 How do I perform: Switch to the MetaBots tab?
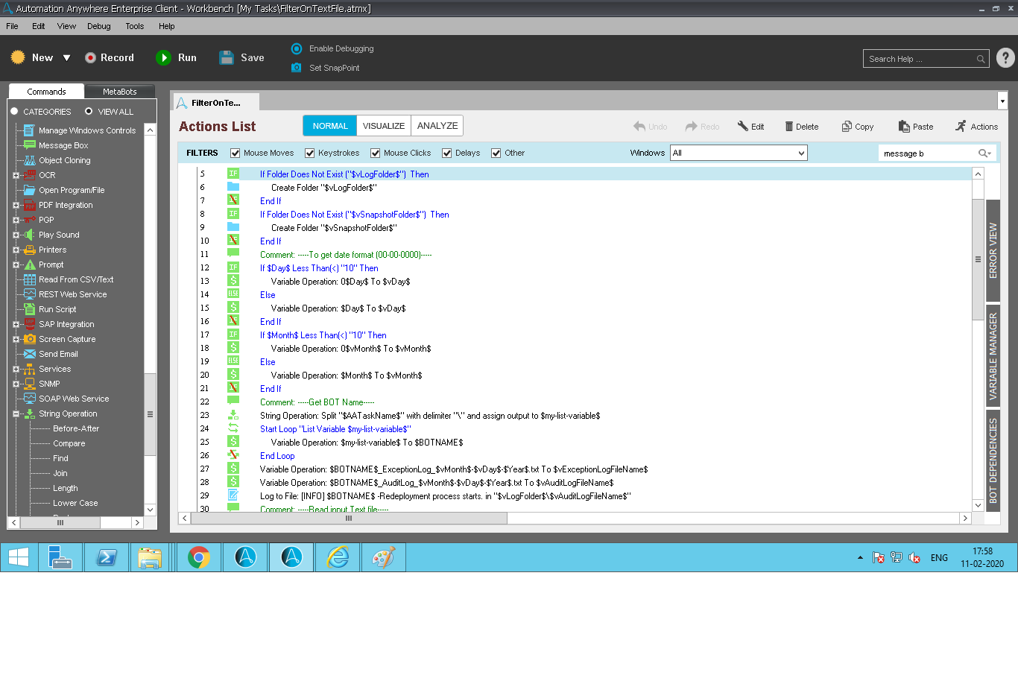pos(119,92)
